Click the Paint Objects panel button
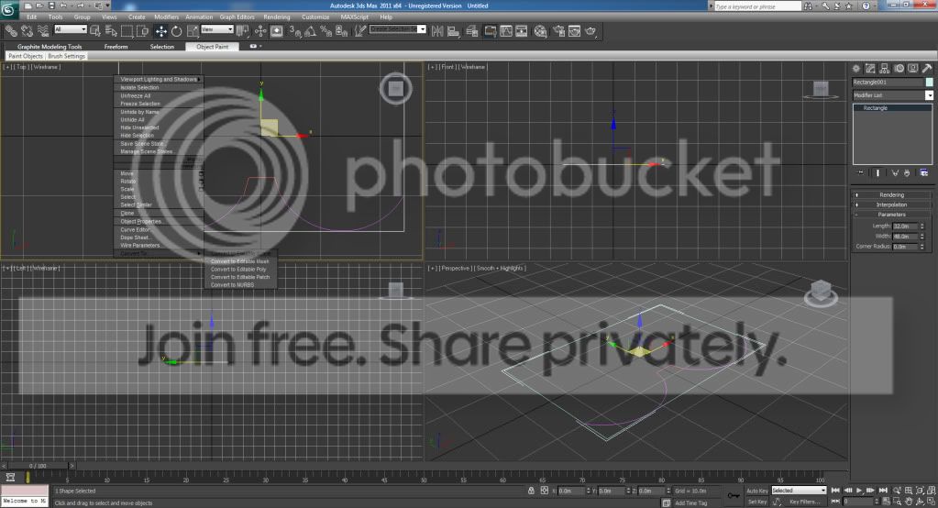This screenshot has height=508, width=938. pos(25,56)
